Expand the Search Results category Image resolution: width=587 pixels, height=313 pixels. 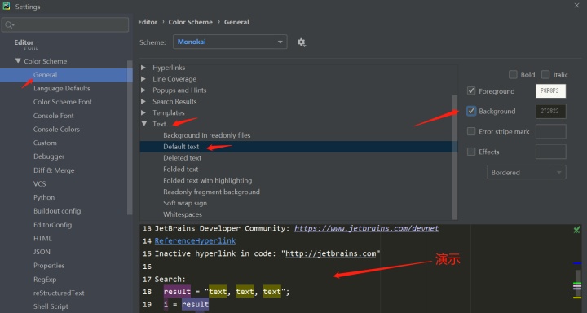[x=143, y=101]
